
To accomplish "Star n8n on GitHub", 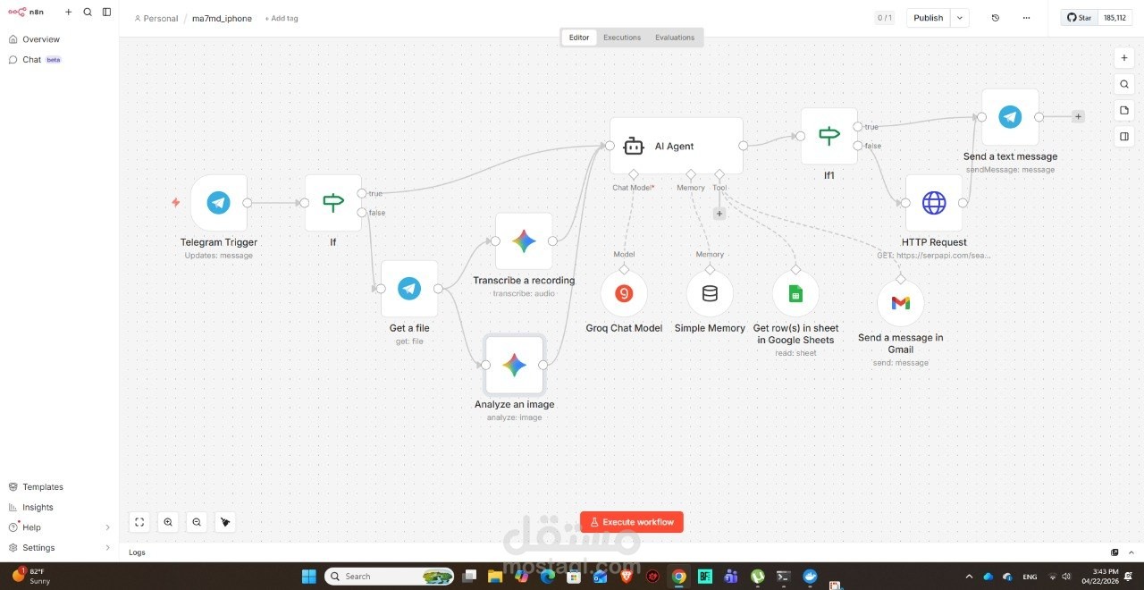I will click(x=1080, y=18).
